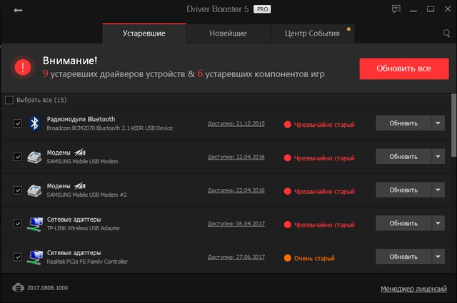
Task: Update the Realtek PCIe FE driver
Action: [403, 257]
